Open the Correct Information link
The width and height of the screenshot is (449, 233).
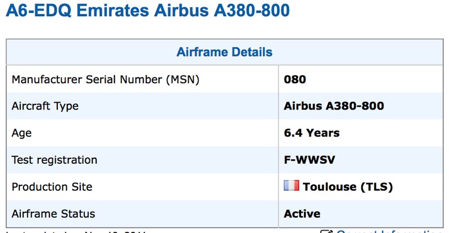pos(389,231)
